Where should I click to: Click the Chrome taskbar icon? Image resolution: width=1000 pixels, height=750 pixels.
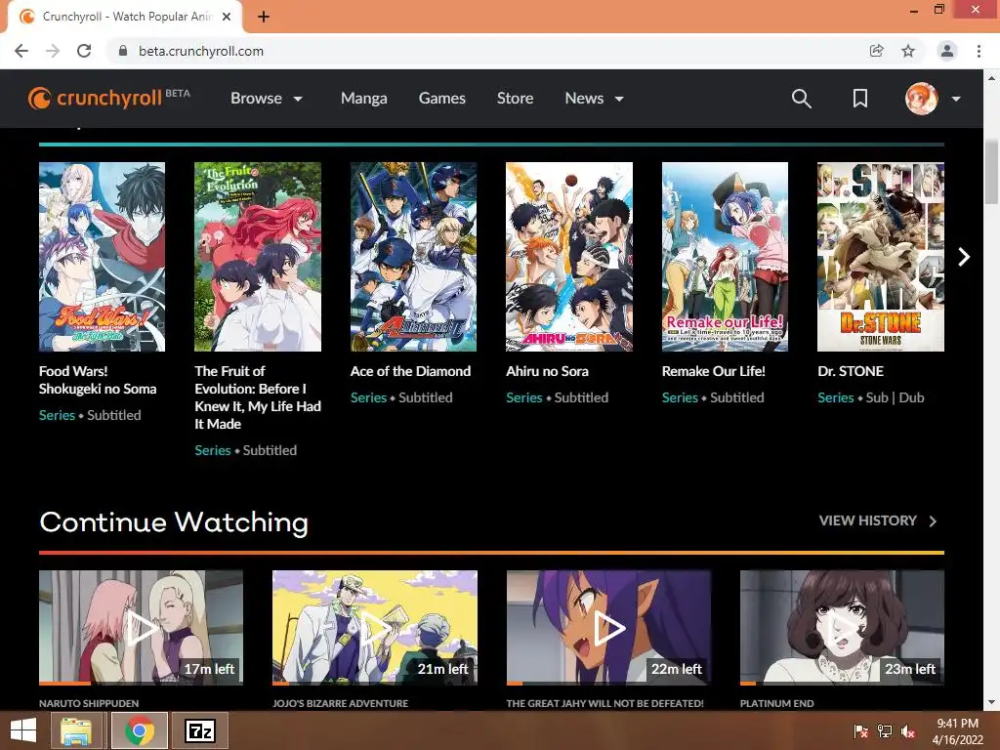[140, 730]
